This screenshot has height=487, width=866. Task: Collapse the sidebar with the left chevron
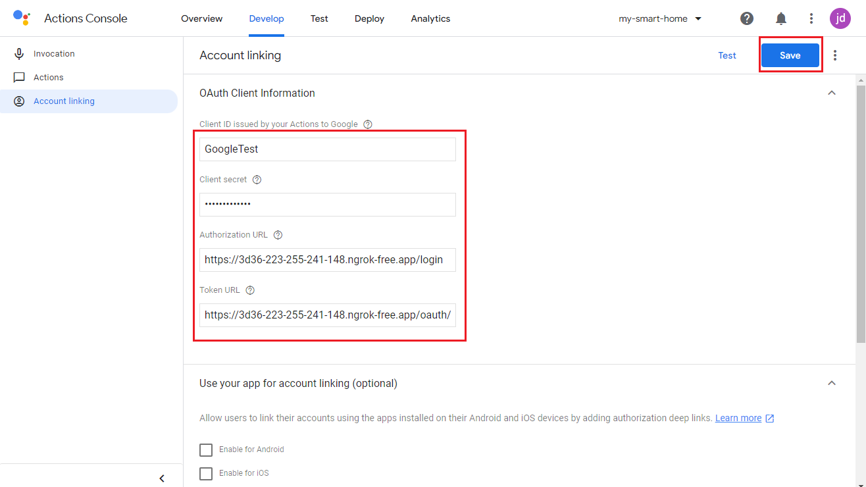pyautogui.click(x=162, y=478)
